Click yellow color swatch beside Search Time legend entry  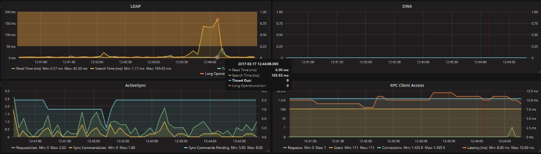[93, 69]
